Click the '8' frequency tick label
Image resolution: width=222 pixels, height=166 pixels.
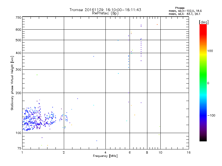(147, 152)
